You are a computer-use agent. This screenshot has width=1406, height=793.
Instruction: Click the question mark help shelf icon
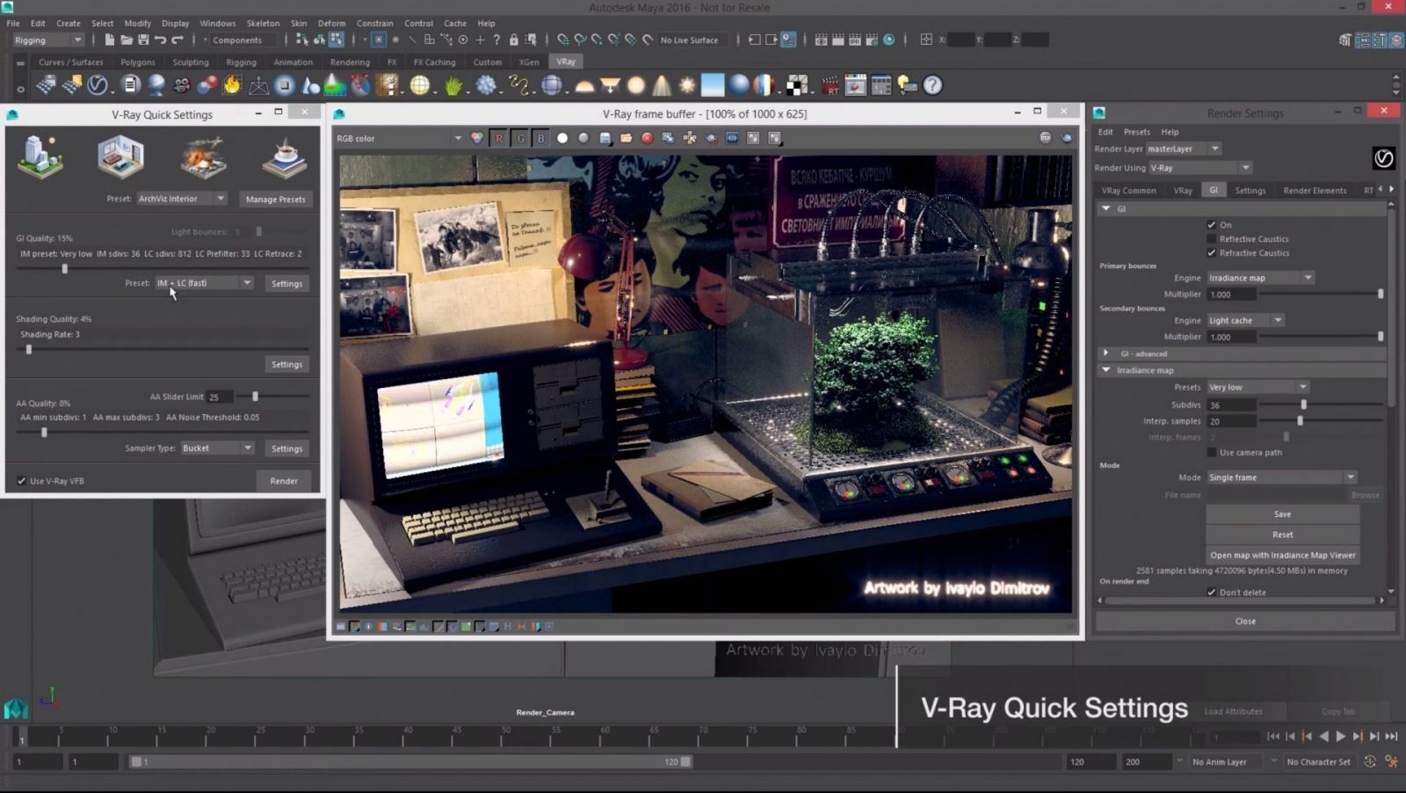pos(932,85)
